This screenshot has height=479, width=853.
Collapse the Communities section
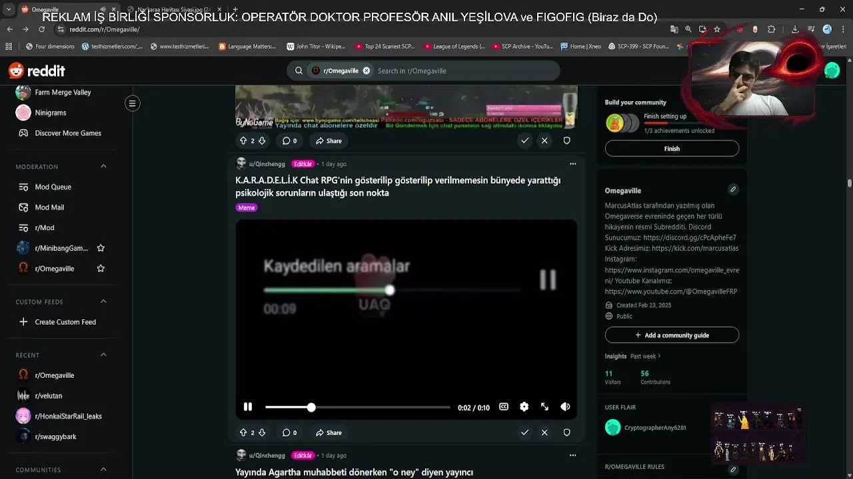click(103, 470)
